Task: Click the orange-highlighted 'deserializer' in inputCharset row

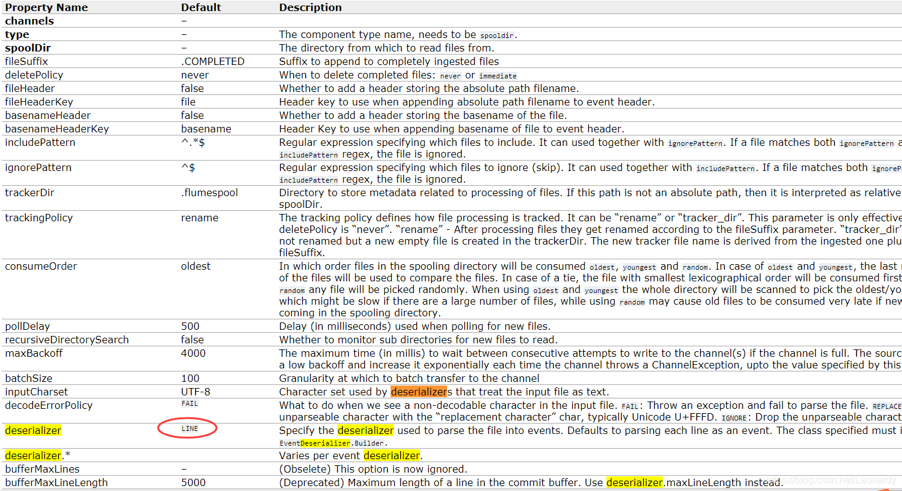Action: coord(419,392)
